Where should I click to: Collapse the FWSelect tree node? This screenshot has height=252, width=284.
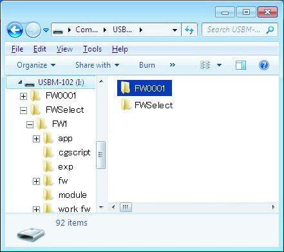click(x=23, y=111)
